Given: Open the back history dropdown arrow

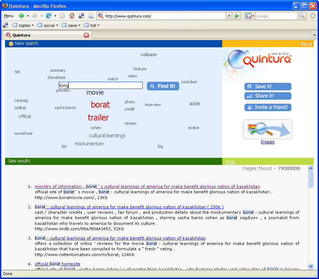Looking at the screenshot, I should 28,16.
